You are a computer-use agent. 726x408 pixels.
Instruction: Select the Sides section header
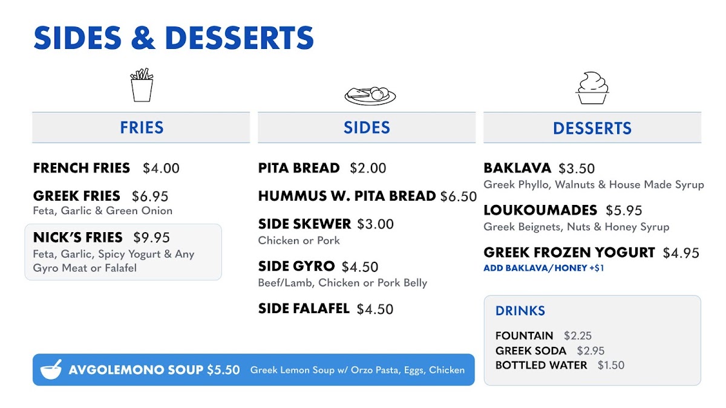click(367, 128)
